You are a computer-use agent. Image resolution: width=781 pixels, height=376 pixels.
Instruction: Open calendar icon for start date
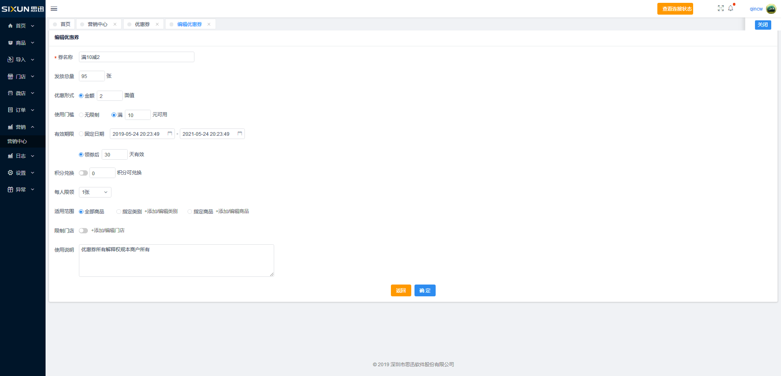170,134
